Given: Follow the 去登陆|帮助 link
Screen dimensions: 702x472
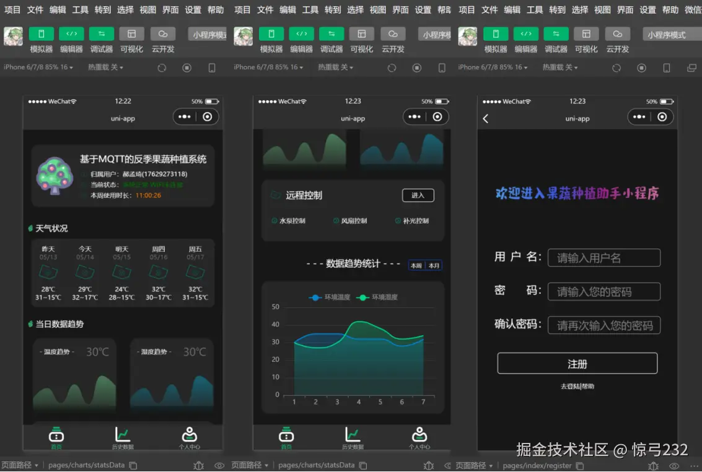Looking at the screenshot, I should tap(577, 386).
